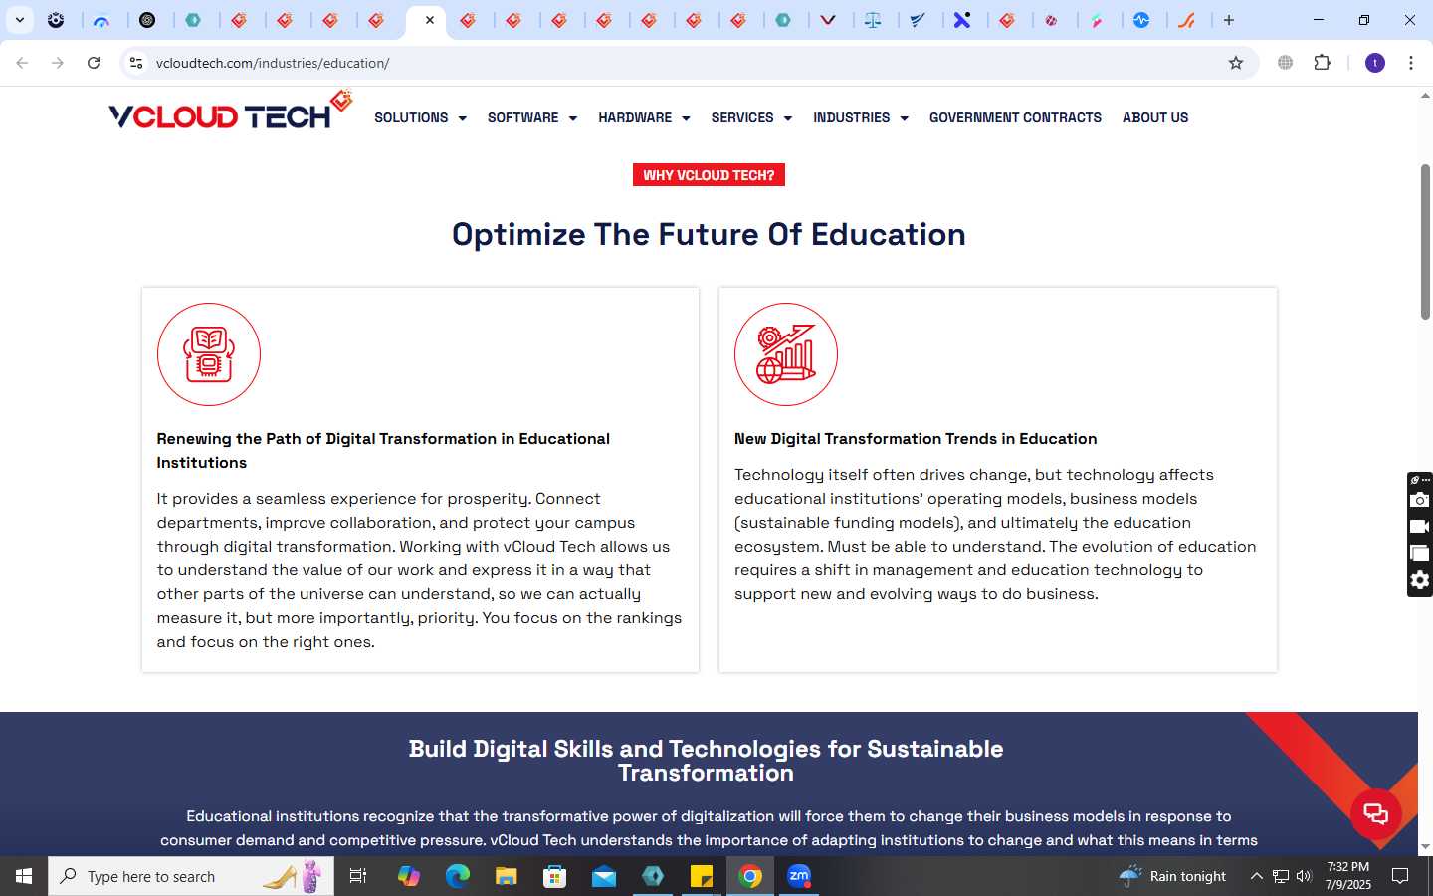Screen dimensions: 1433x896
Task: Open the side widget gear settings
Action: pyautogui.click(x=1420, y=580)
